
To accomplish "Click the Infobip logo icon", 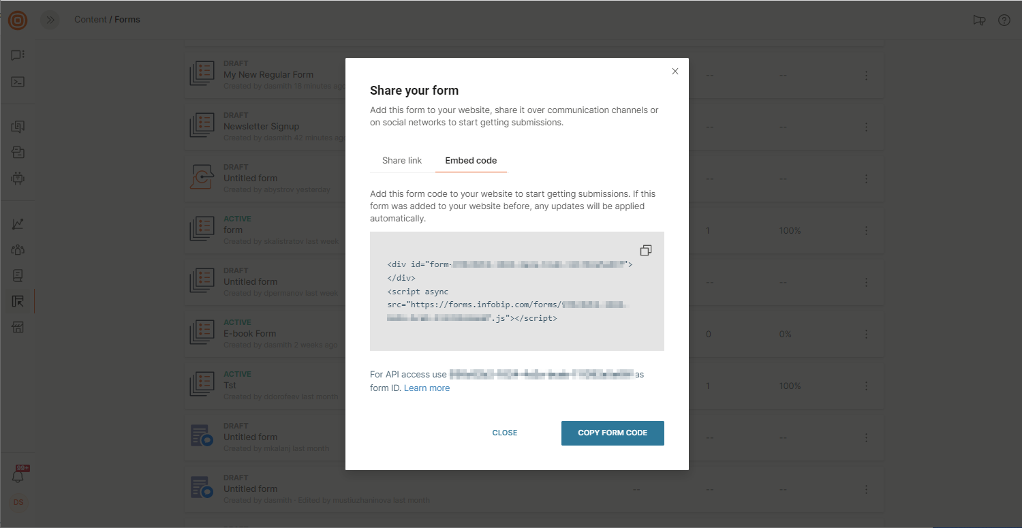I will [x=18, y=20].
